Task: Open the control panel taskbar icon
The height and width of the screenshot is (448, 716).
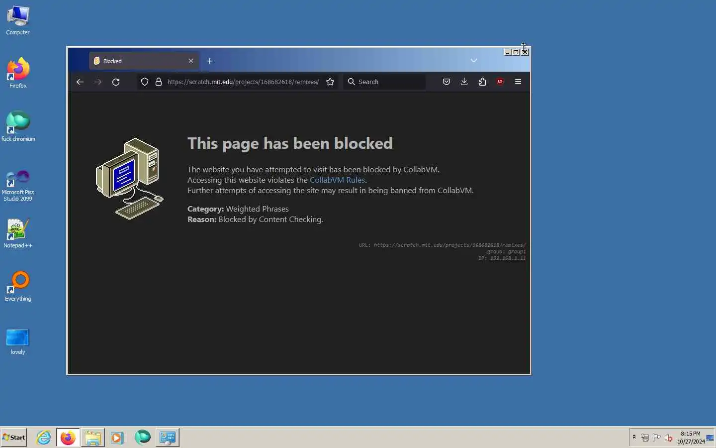Action: pos(168,438)
